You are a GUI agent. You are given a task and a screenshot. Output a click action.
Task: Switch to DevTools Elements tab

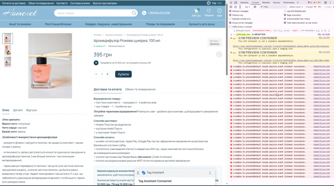click(244, 3)
